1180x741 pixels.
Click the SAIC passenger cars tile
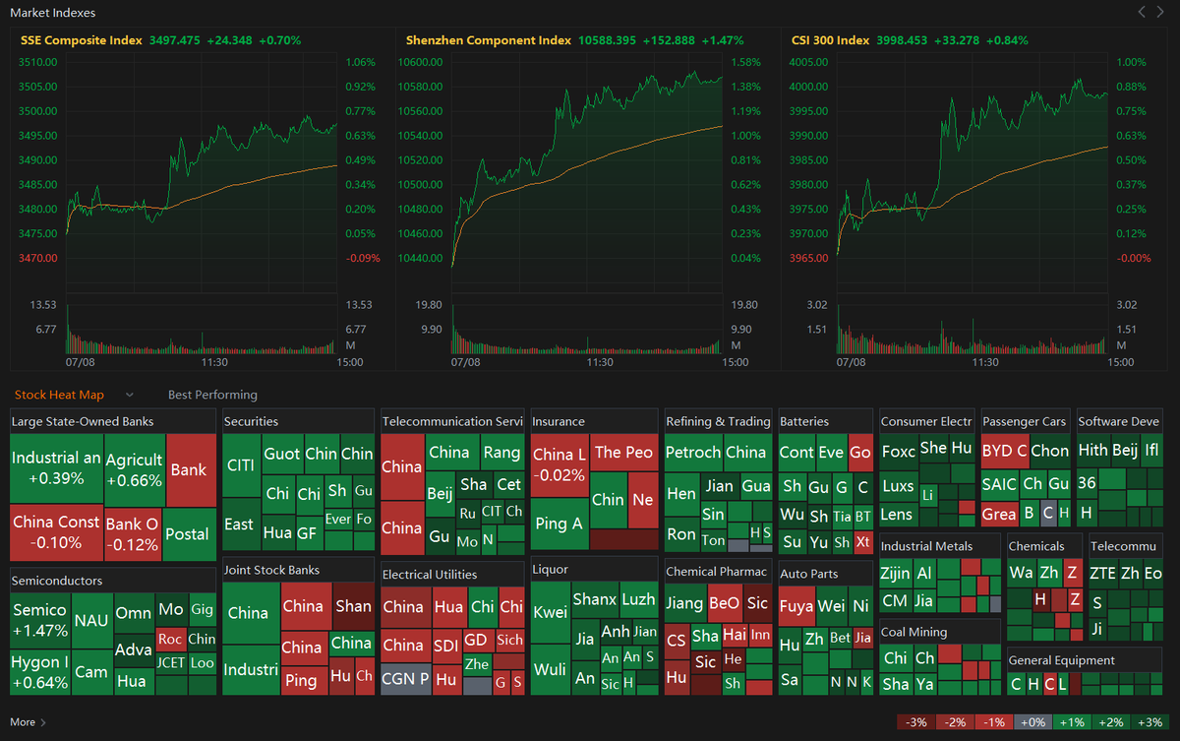click(x=999, y=484)
